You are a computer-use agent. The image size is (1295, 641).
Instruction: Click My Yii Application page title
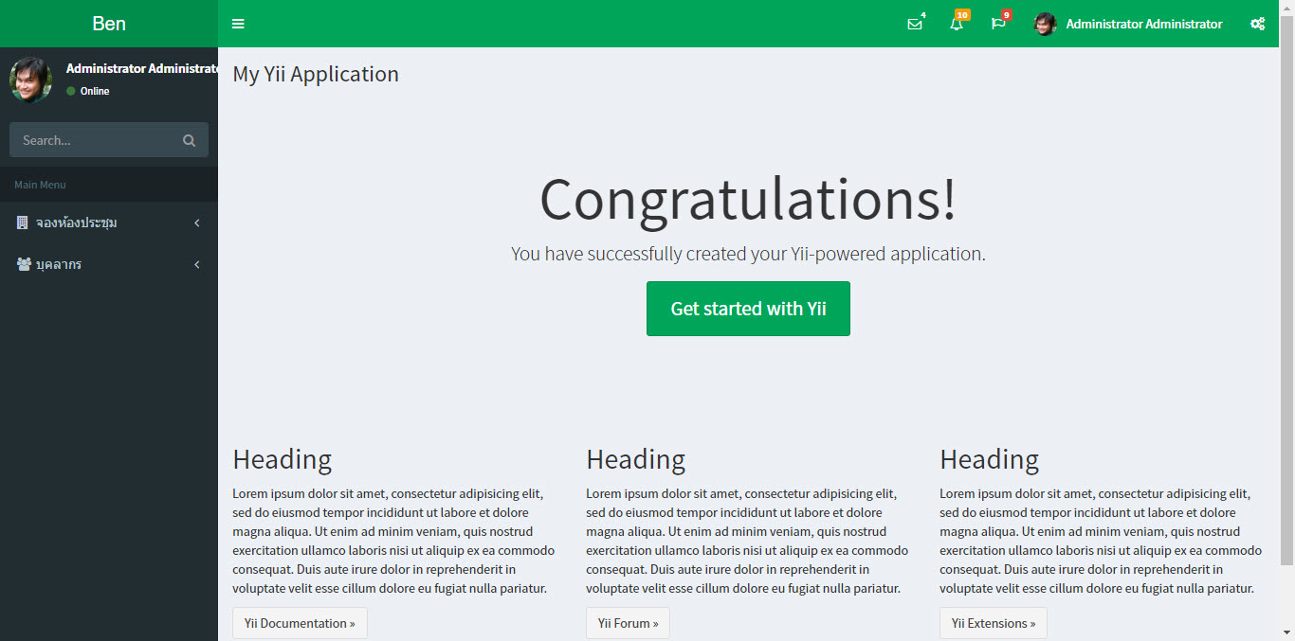(316, 74)
